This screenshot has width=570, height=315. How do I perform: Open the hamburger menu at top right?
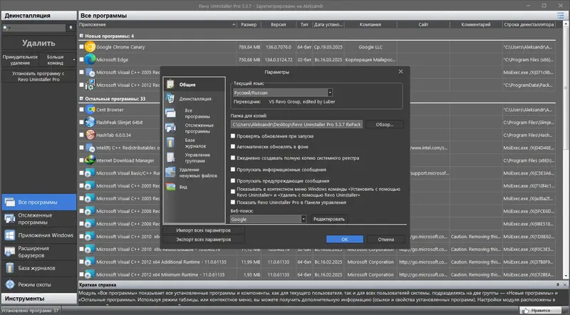[x=560, y=15]
